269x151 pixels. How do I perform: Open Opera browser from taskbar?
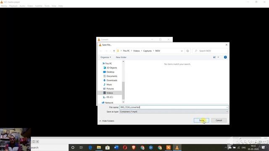pyautogui.click(x=125, y=147)
